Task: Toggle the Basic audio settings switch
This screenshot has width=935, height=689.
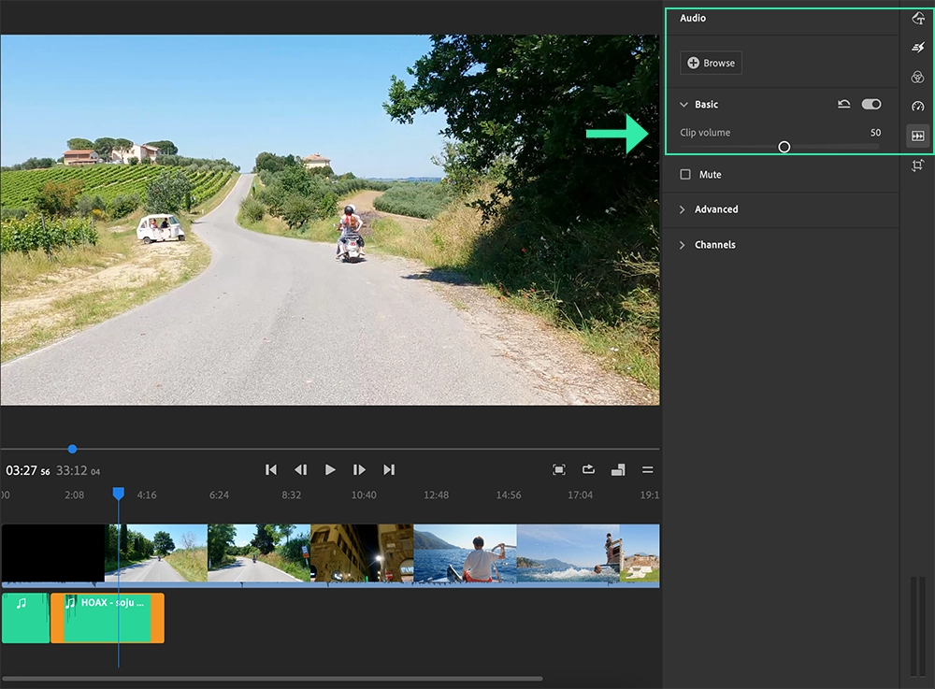Action: pos(871,104)
